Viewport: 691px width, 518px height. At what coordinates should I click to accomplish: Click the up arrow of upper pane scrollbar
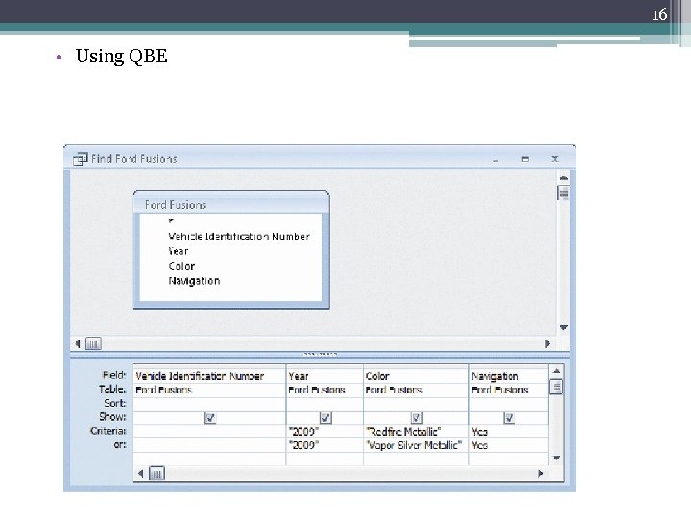tap(563, 178)
